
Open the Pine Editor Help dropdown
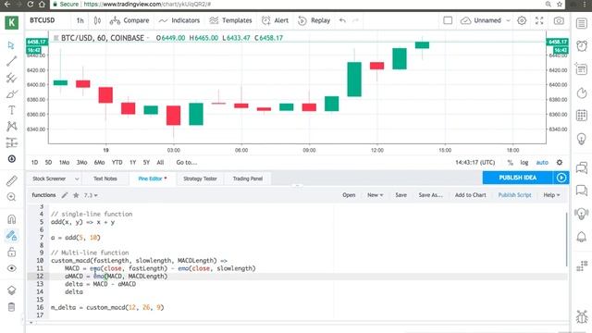point(551,195)
